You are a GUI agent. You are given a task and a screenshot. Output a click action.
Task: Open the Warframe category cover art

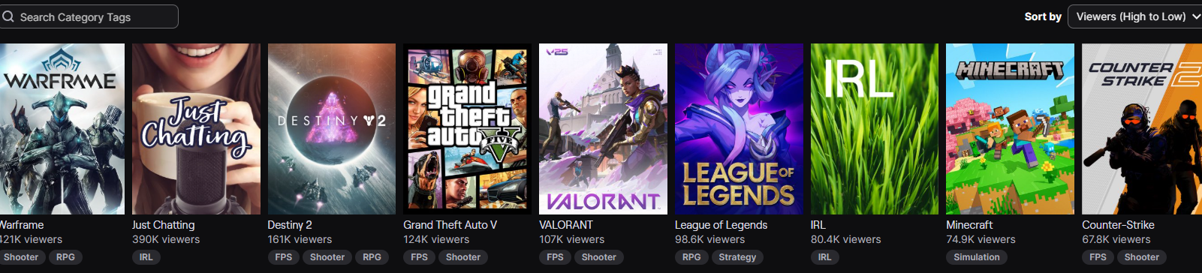point(62,129)
